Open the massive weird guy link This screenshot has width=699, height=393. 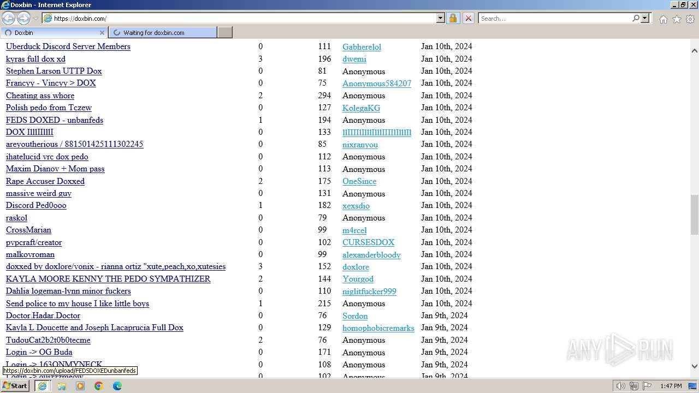(39, 193)
